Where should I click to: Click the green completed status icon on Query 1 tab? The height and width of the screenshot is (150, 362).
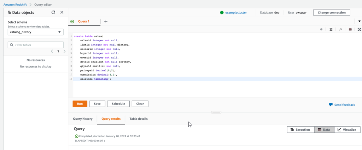point(72,22)
